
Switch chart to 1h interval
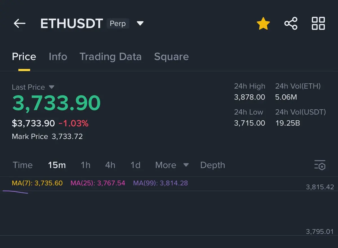[x=86, y=165]
